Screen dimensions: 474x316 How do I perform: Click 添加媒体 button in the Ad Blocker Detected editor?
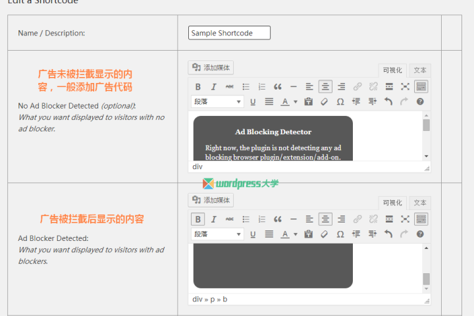pyautogui.click(x=211, y=200)
